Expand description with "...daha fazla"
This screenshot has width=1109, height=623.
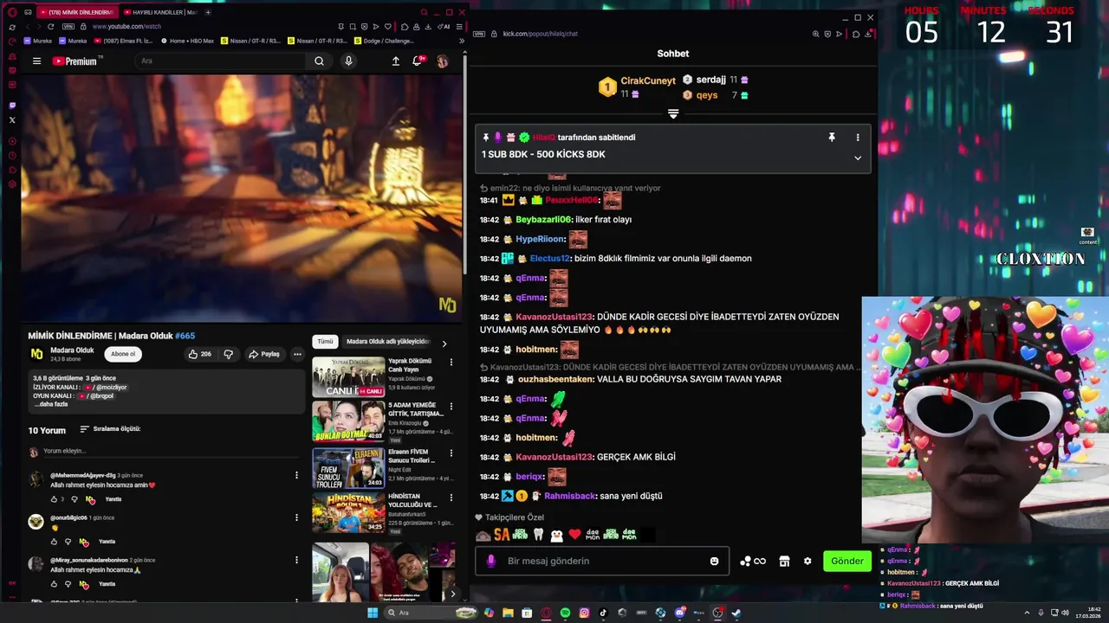tap(49, 404)
